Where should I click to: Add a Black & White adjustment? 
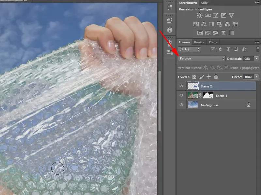[212, 24]
